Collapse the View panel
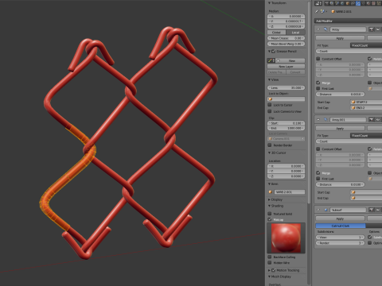 pyautogui.click(x=269, y=79)
